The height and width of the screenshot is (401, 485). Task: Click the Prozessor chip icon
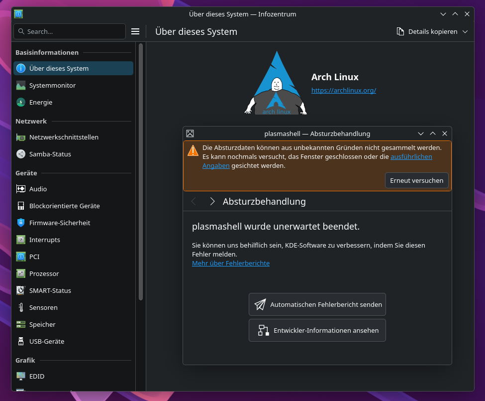point(21,274)
